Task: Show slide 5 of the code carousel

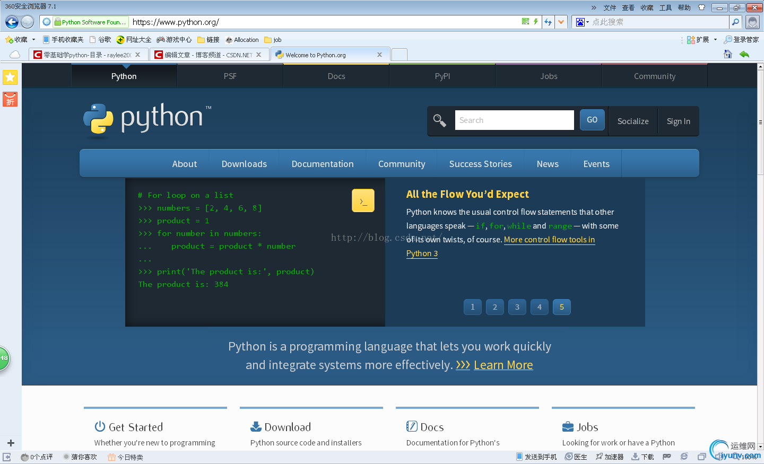Action: pyautogui.click(x=562, y=307)
